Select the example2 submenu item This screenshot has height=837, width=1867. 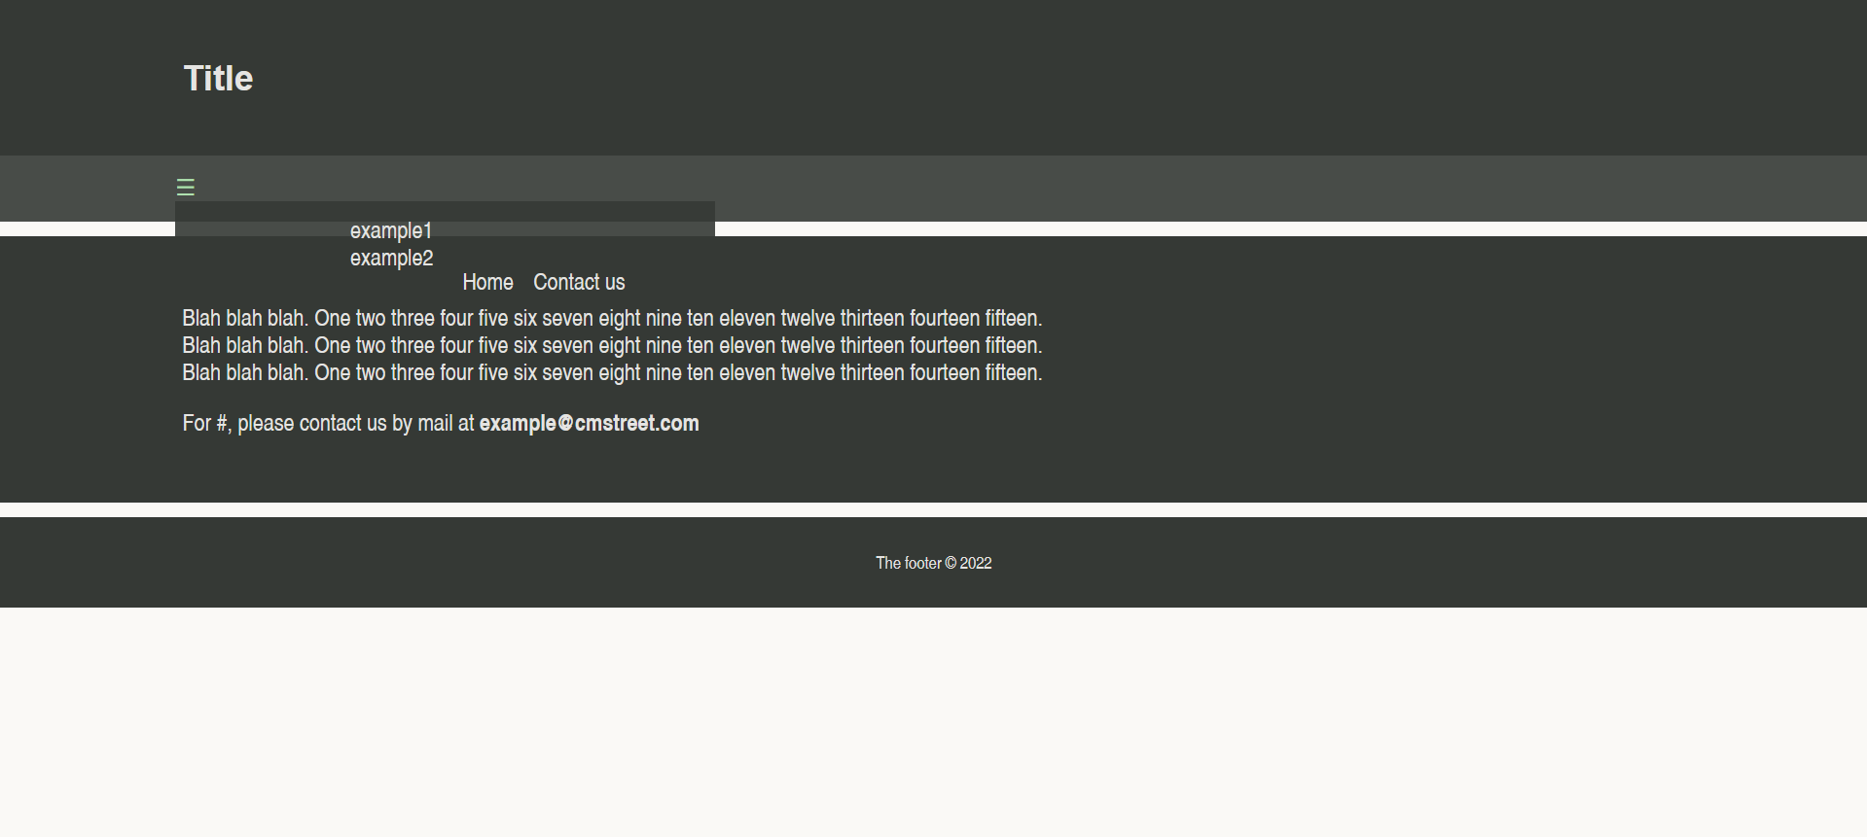391,259
